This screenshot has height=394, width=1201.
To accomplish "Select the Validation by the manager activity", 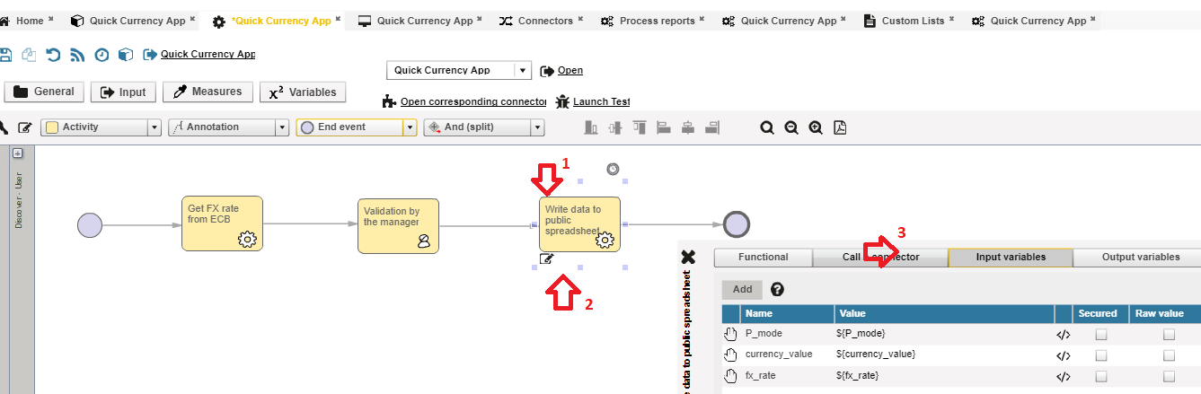I will 398,224.
